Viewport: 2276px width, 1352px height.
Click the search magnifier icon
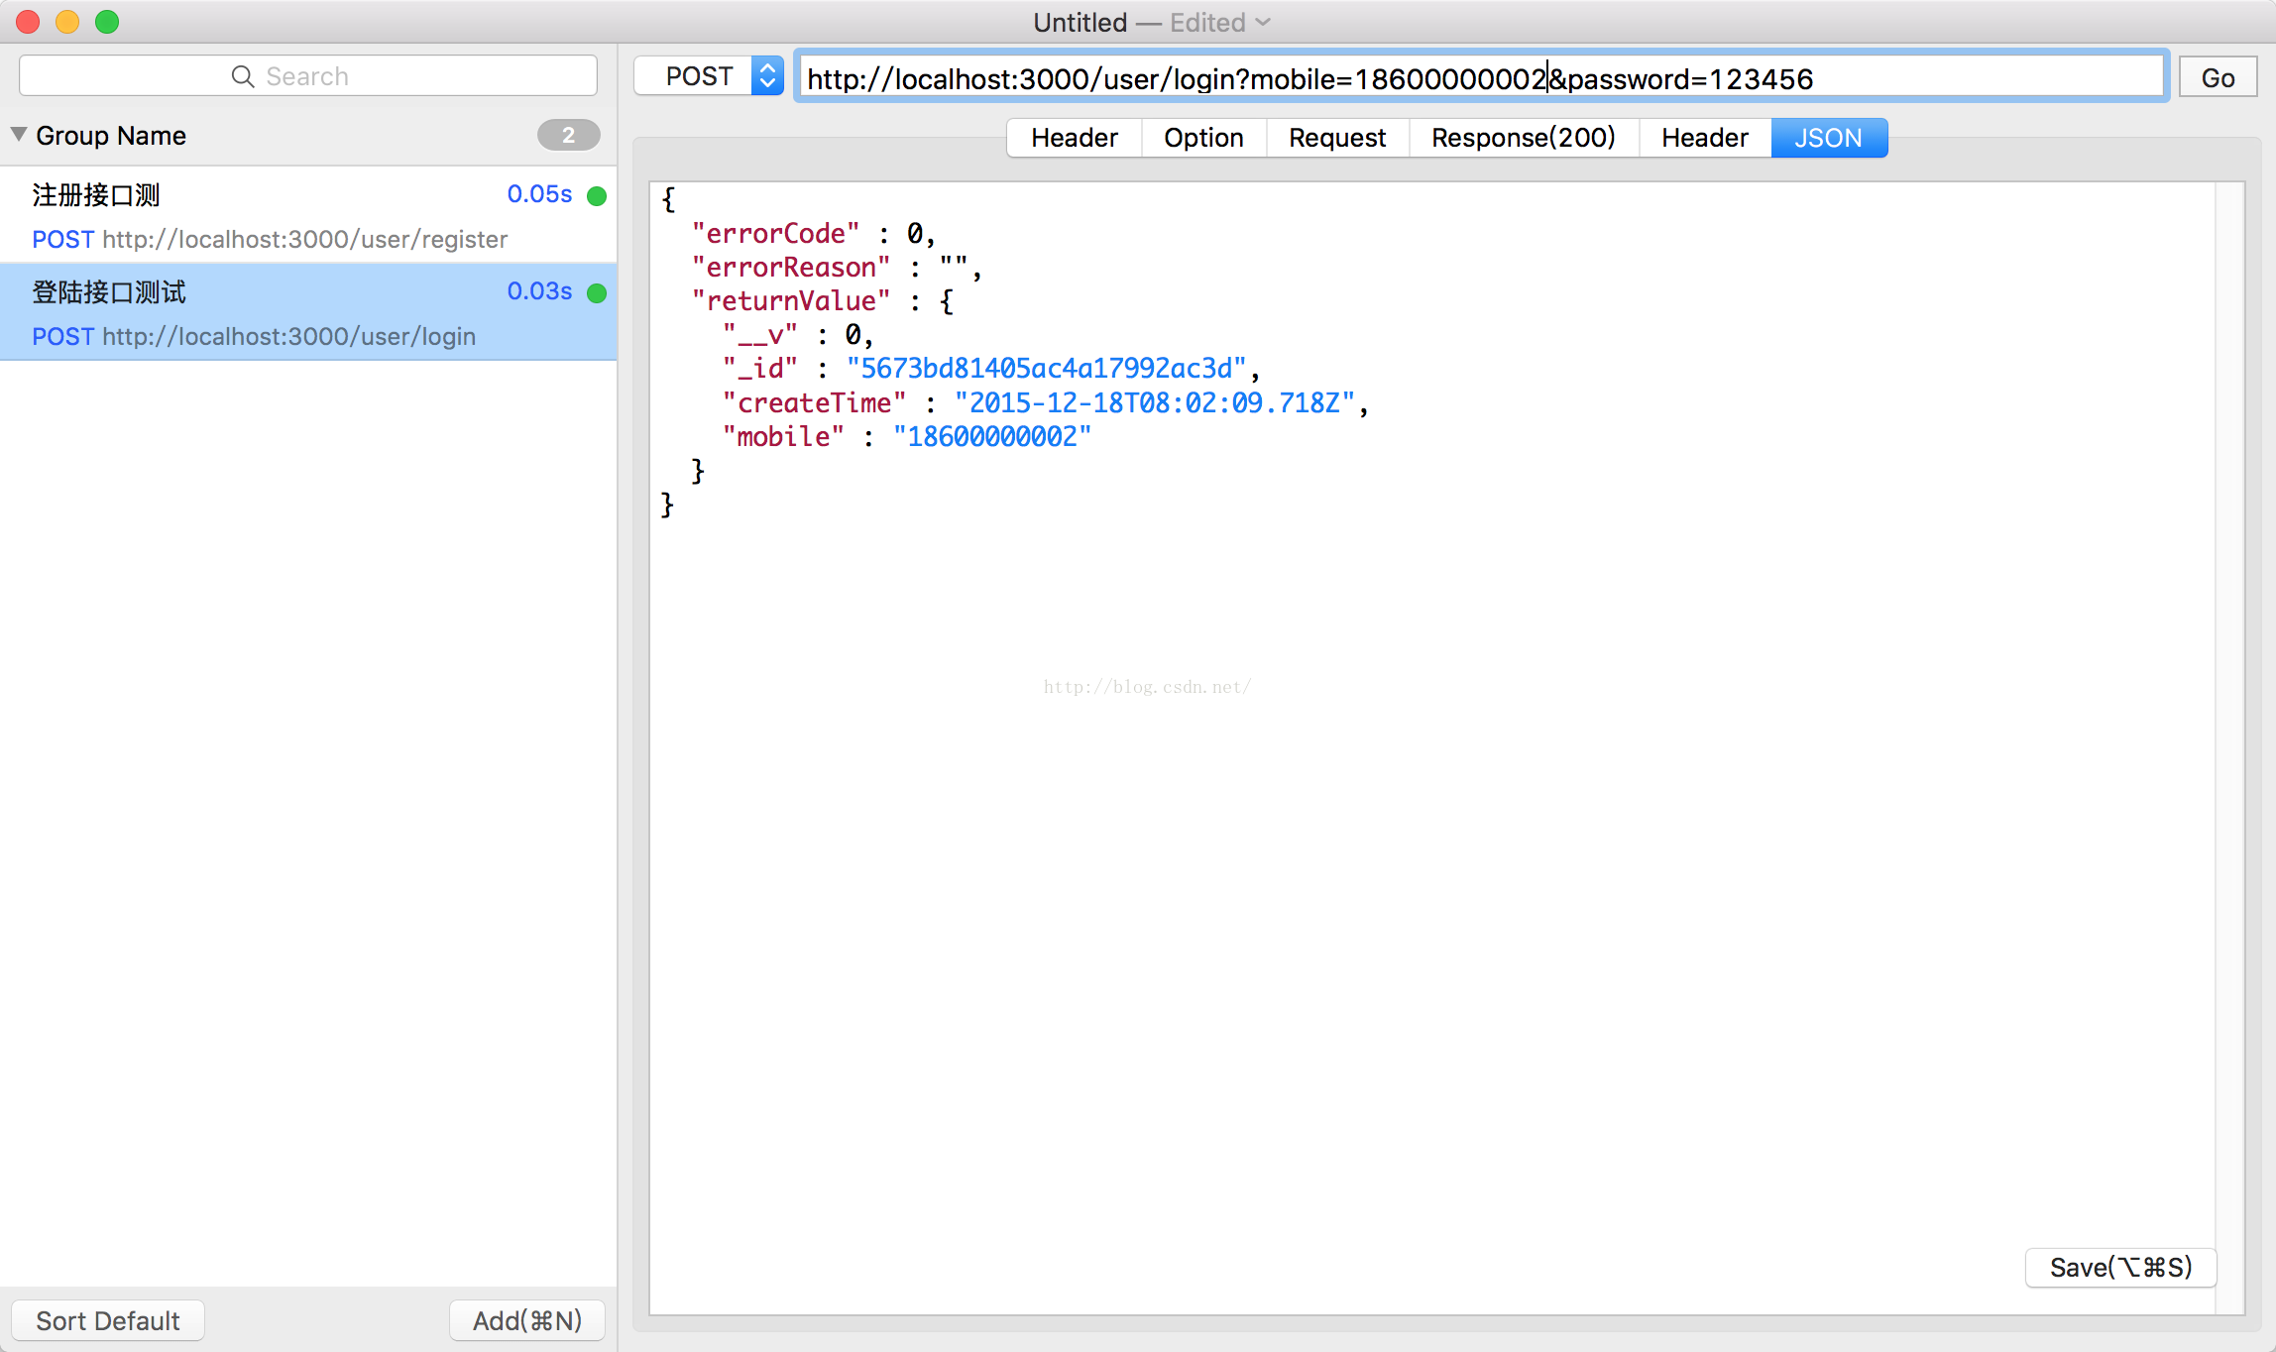(242, 76)
